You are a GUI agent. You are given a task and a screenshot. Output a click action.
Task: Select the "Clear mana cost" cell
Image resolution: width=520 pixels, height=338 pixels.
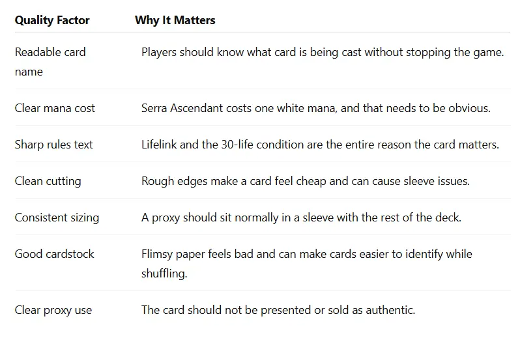(55, 108)
